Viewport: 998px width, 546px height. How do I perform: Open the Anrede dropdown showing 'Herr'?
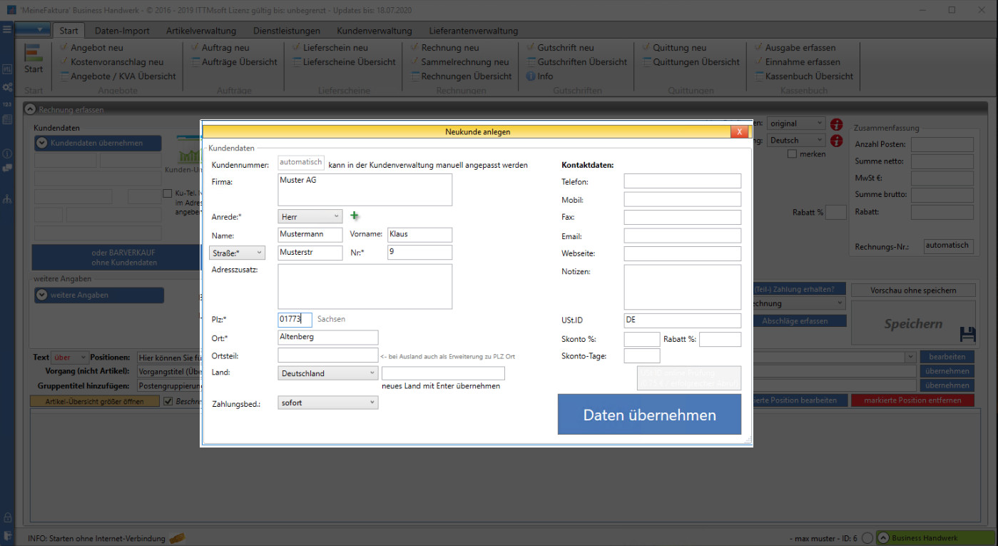310,216
